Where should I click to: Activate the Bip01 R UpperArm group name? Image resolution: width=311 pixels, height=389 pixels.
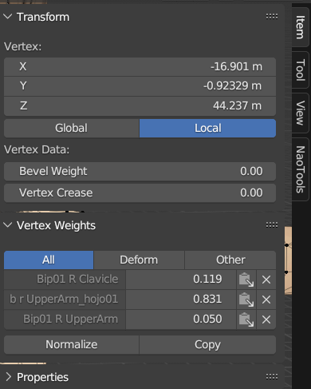click(x=65, y=320)
